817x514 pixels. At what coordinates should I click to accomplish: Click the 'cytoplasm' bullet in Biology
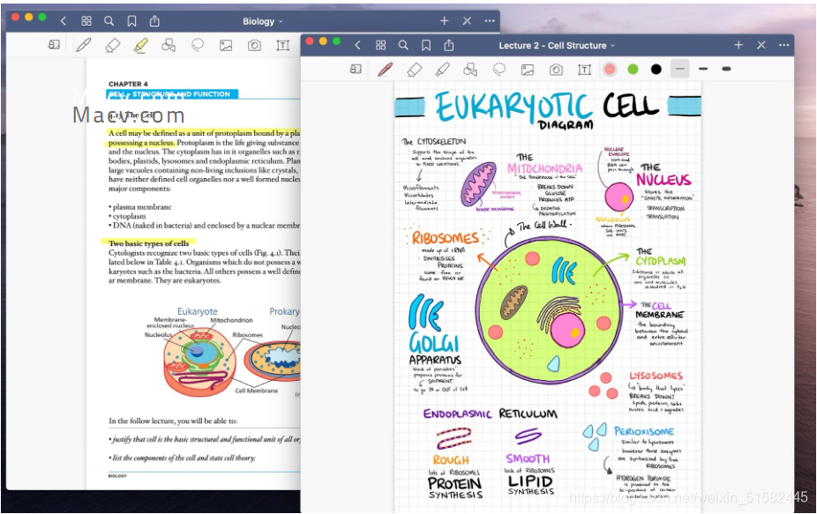coord(127,216)
